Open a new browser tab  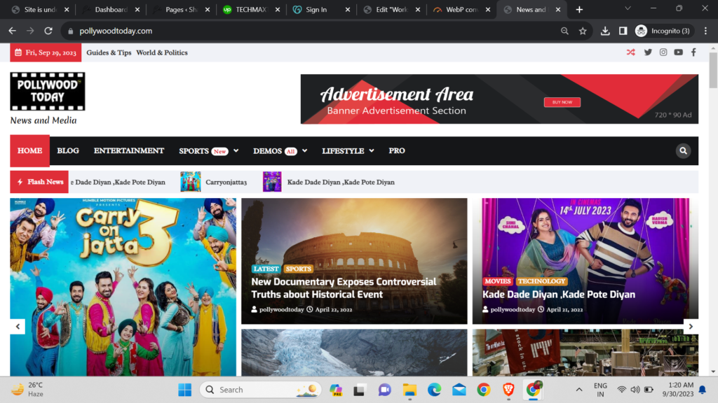coord(579,9)
